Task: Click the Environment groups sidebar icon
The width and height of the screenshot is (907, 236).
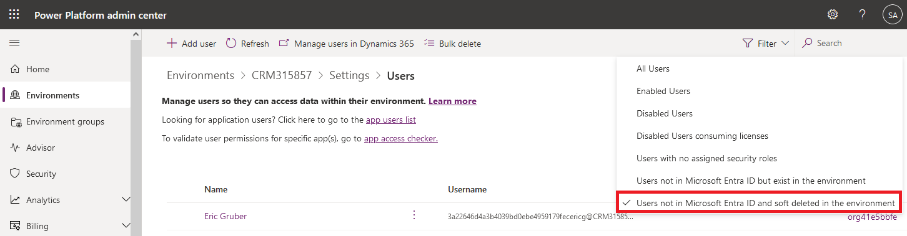Action: [x=16, y=121]
